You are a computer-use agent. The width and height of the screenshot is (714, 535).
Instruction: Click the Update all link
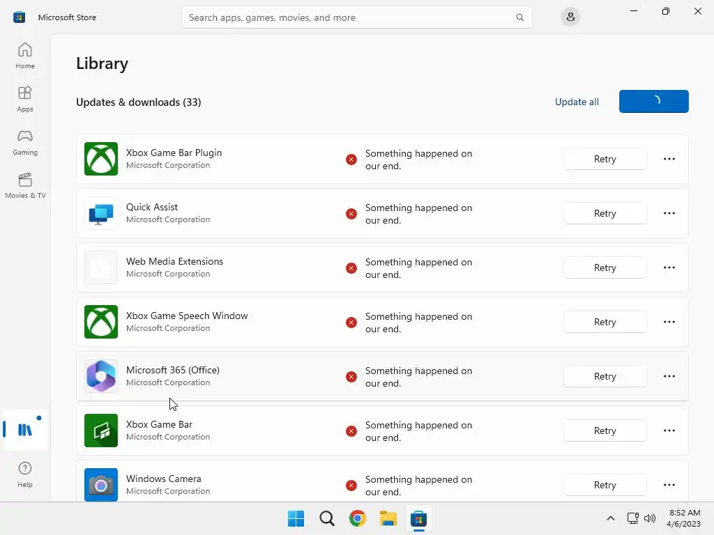[577, 102]
